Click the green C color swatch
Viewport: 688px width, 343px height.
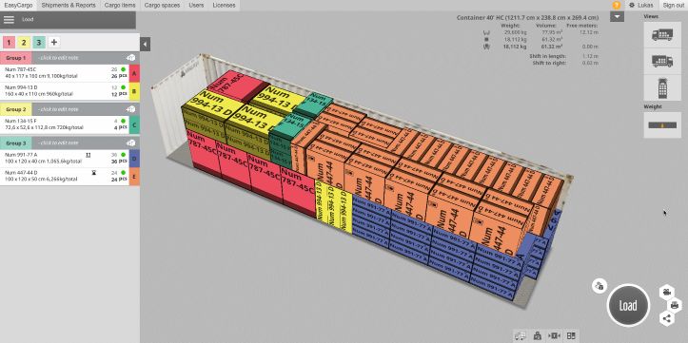pos(134,124)
